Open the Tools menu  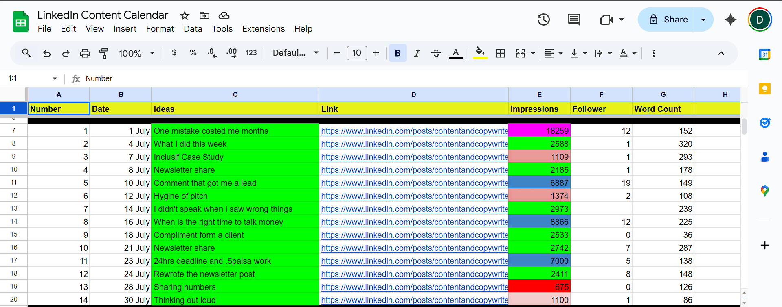coord(222,29)
